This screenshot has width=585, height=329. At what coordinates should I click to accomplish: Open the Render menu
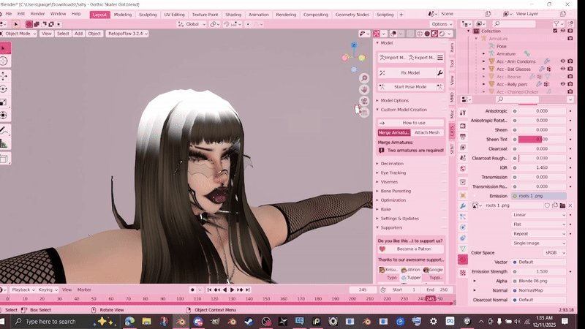(37, 14)
